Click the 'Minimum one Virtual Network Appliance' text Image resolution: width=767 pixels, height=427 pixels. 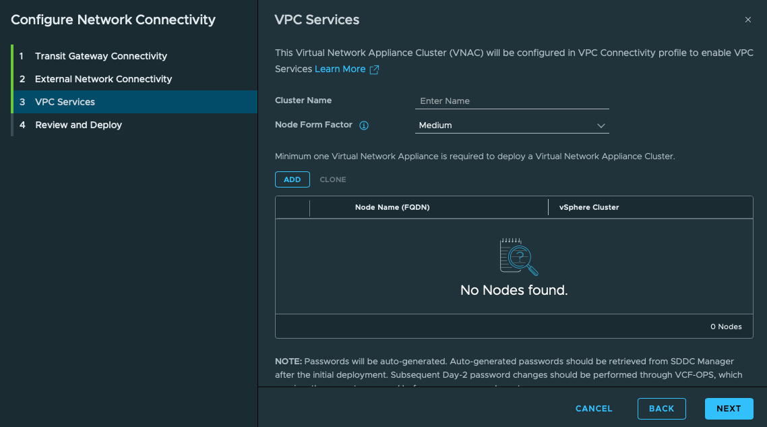pos(475,156)
